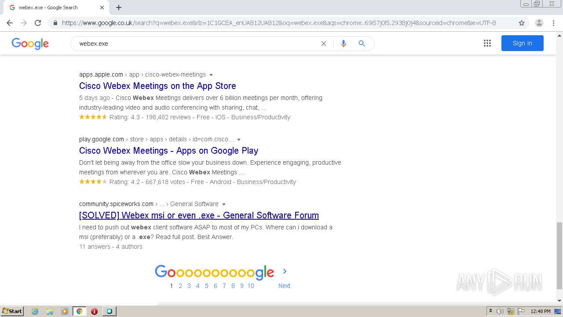Go to results page 7
Viewport: 563px width, 317px height.
(x=224, y=286)
